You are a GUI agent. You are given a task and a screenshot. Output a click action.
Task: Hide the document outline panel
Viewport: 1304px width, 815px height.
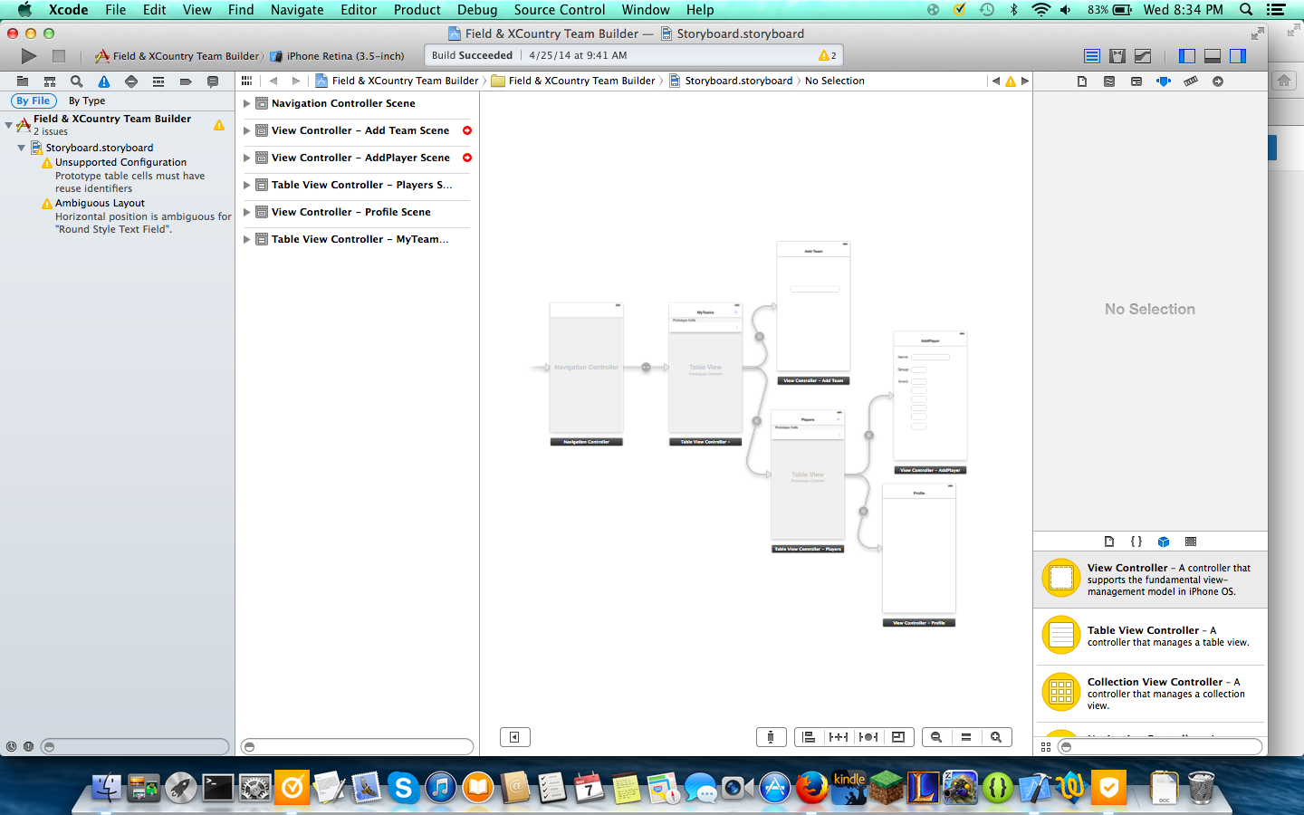514,737
